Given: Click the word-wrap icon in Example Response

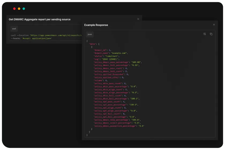Looking at the screenshot, I should [x=204, y=34].
